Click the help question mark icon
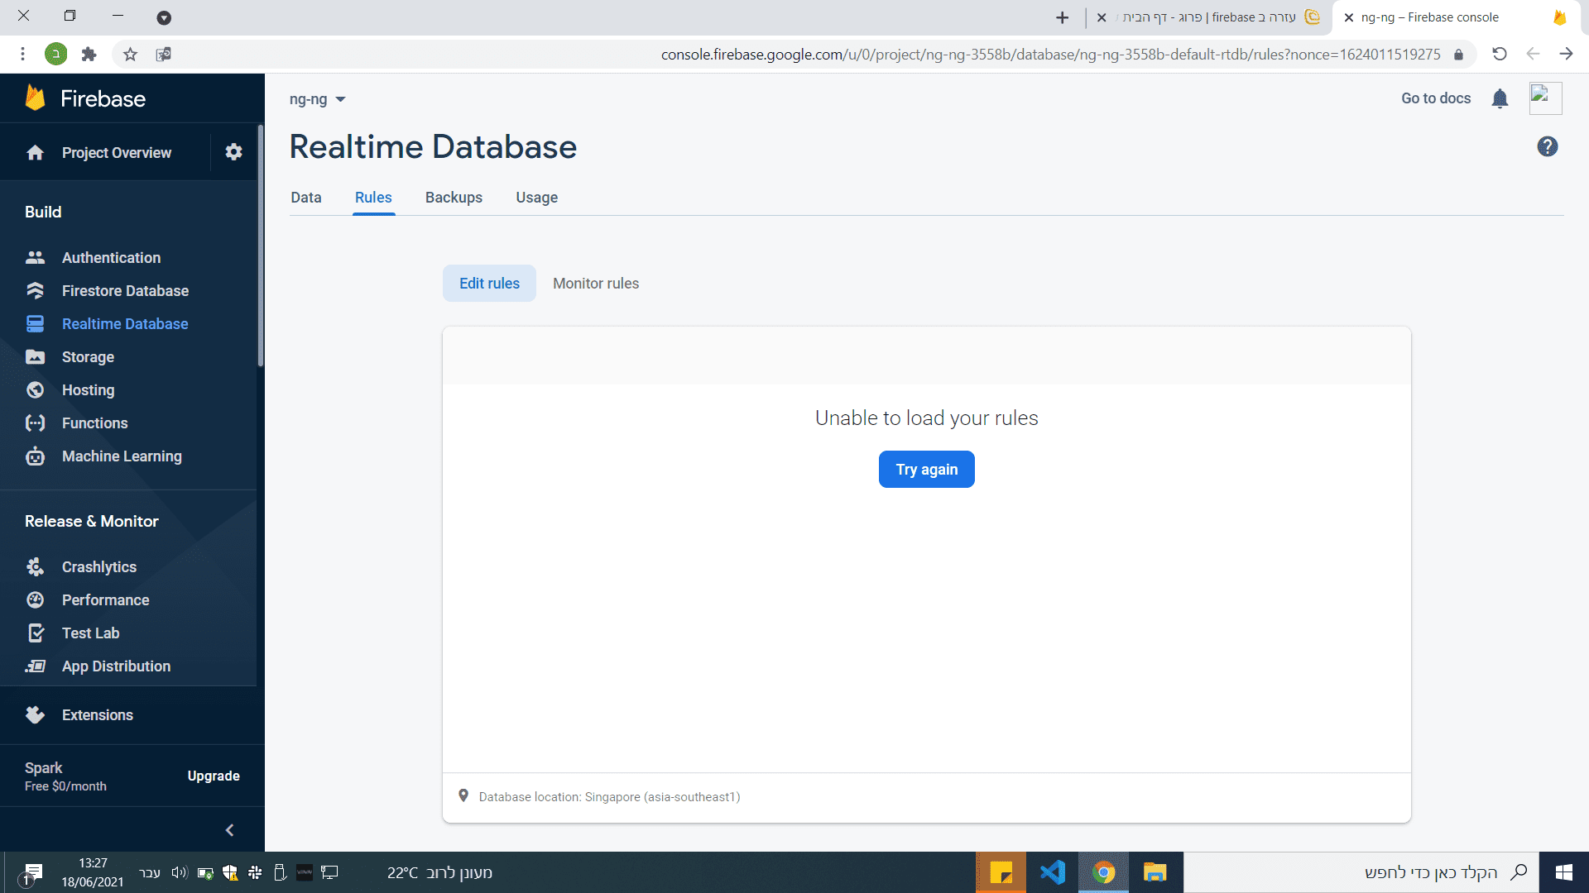The image size is (1589, 893). click(x=1547, y=147)
